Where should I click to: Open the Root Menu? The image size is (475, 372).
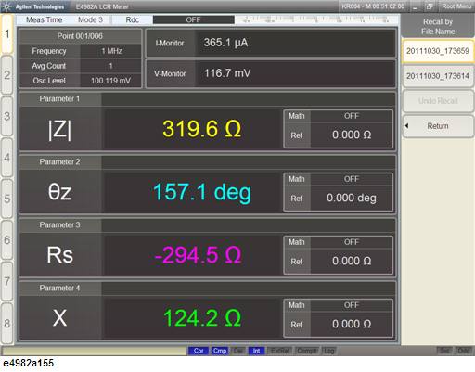(x=456, y=6)
